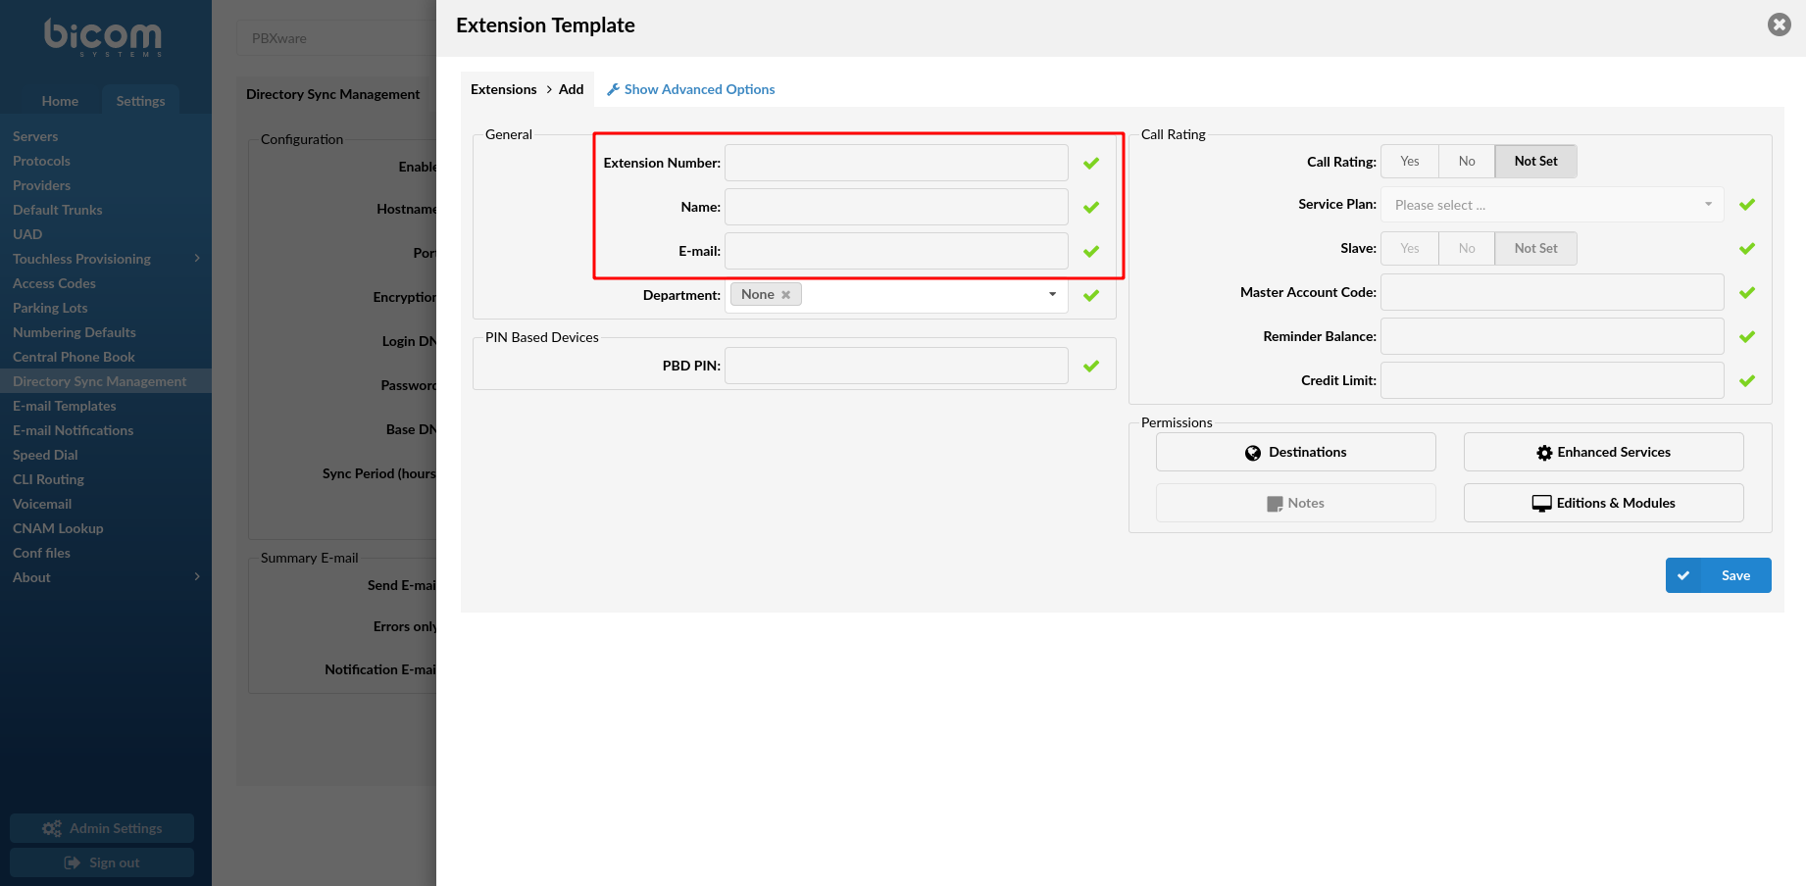The width and height of the screenshot is (1806, 886).
Task: Click the sign out arrow icon
Action: (x=73, y=862)
